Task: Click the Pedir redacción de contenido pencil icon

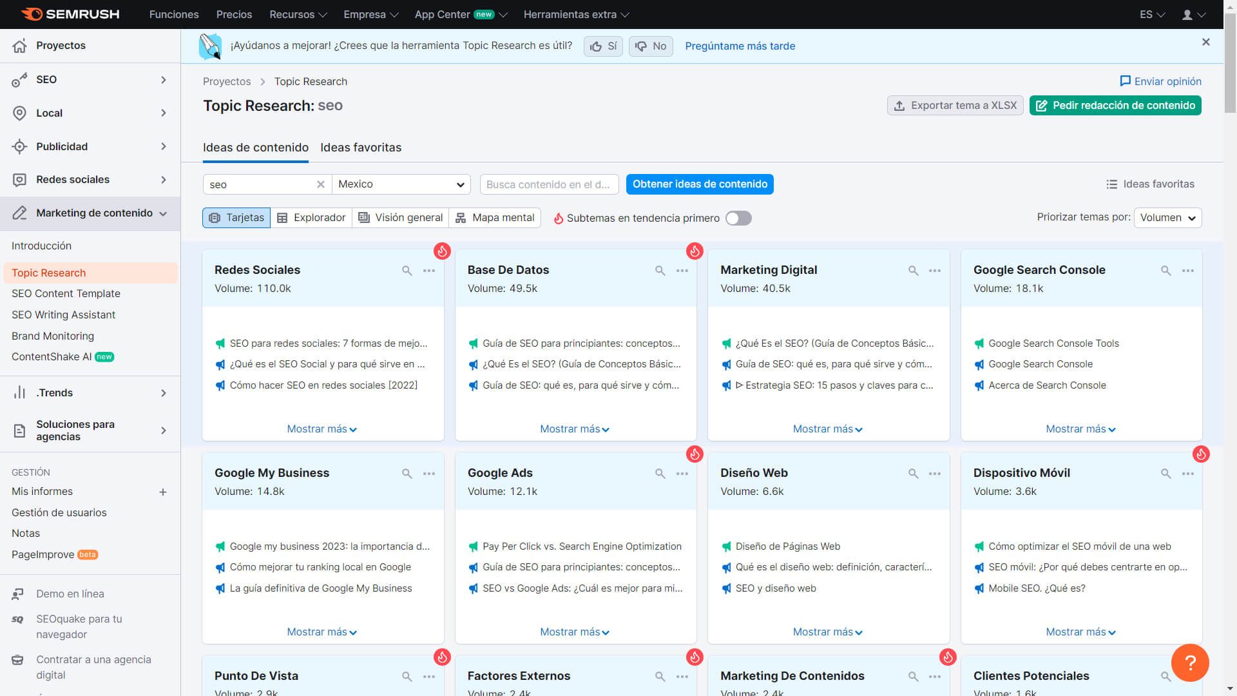Action: [x=1042, y=106]
